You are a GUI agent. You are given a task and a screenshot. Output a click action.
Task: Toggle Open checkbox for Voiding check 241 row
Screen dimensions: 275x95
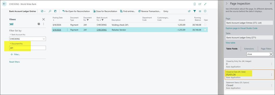pos(205,25)
